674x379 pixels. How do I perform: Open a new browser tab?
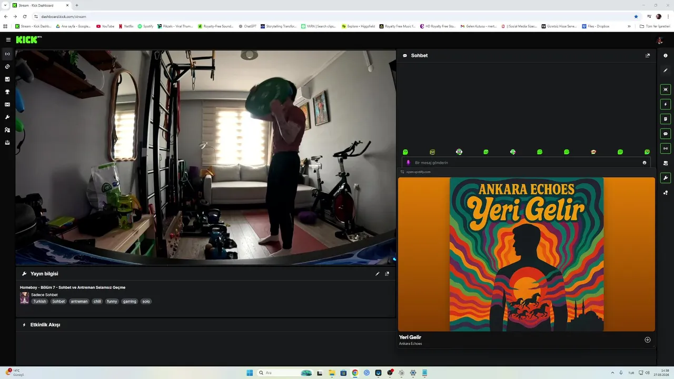pyautogui.click(x=77, y=5)
